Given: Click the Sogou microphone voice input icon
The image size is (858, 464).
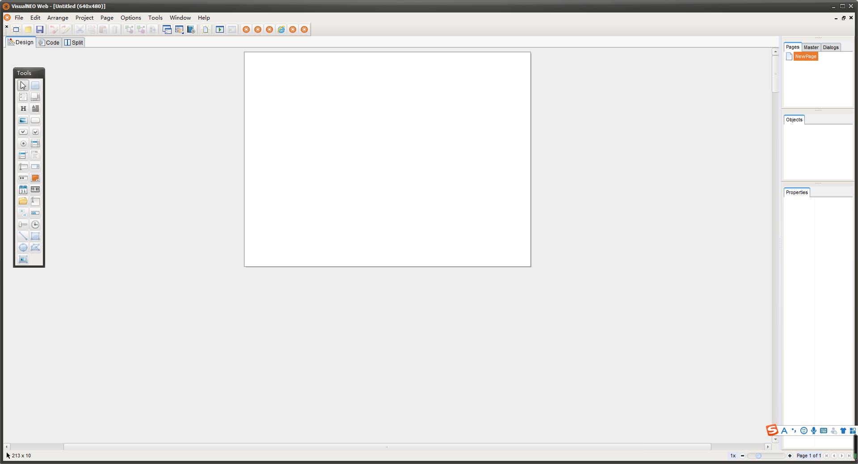Looking at the screenshot, I should point(814,431).
